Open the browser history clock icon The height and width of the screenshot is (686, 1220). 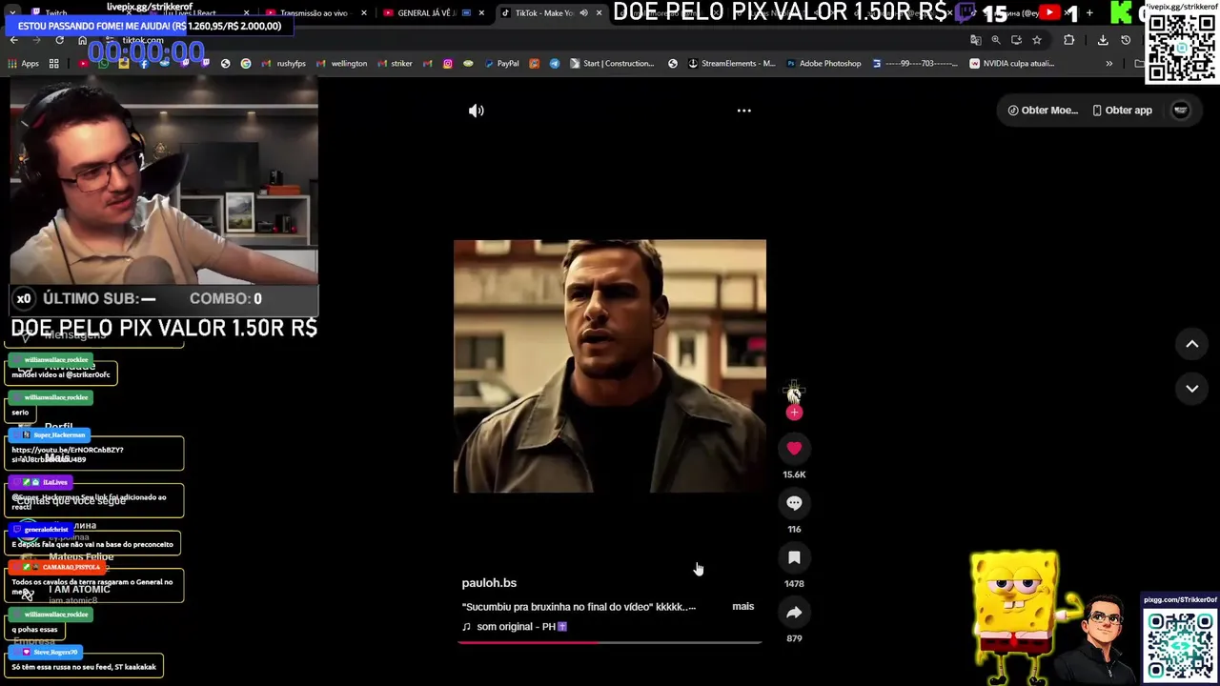(1126, 40)
